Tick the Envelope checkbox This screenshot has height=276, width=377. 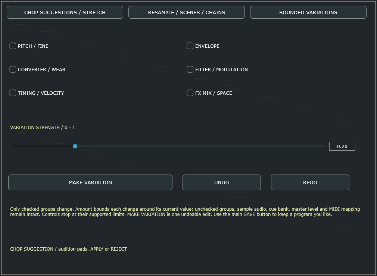tap(190, 46)
